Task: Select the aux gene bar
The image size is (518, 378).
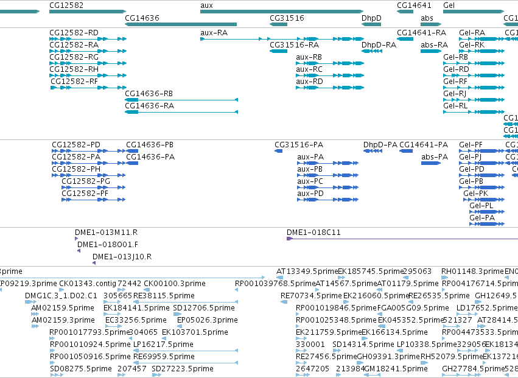Action: pyautogui.click(x=282, y=12)
